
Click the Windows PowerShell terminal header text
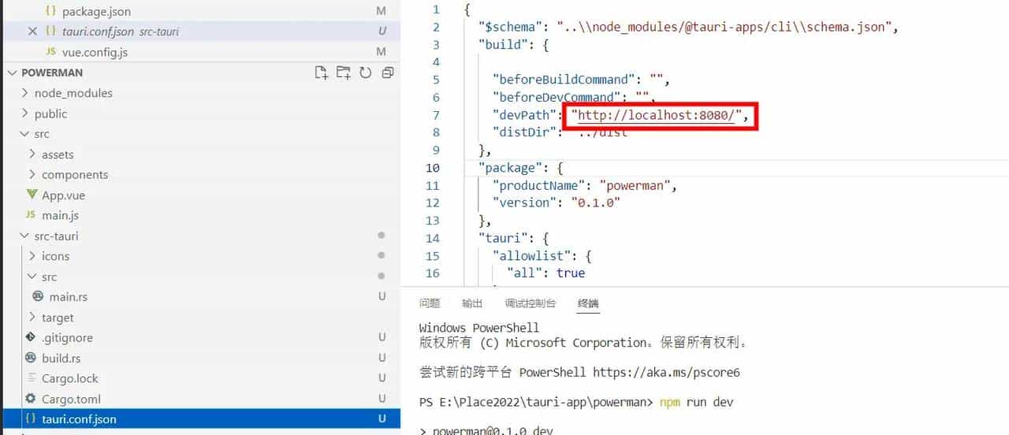479,328
